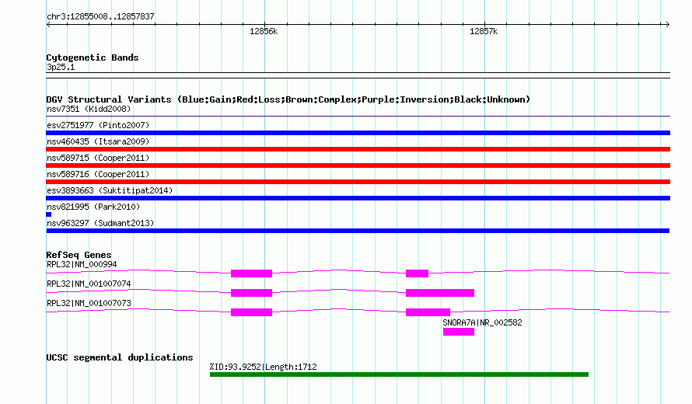Viewport: 692px width, 404px height.
Task: Click the esv2751977 (Pinto2007) label
Action: (98, 125)
